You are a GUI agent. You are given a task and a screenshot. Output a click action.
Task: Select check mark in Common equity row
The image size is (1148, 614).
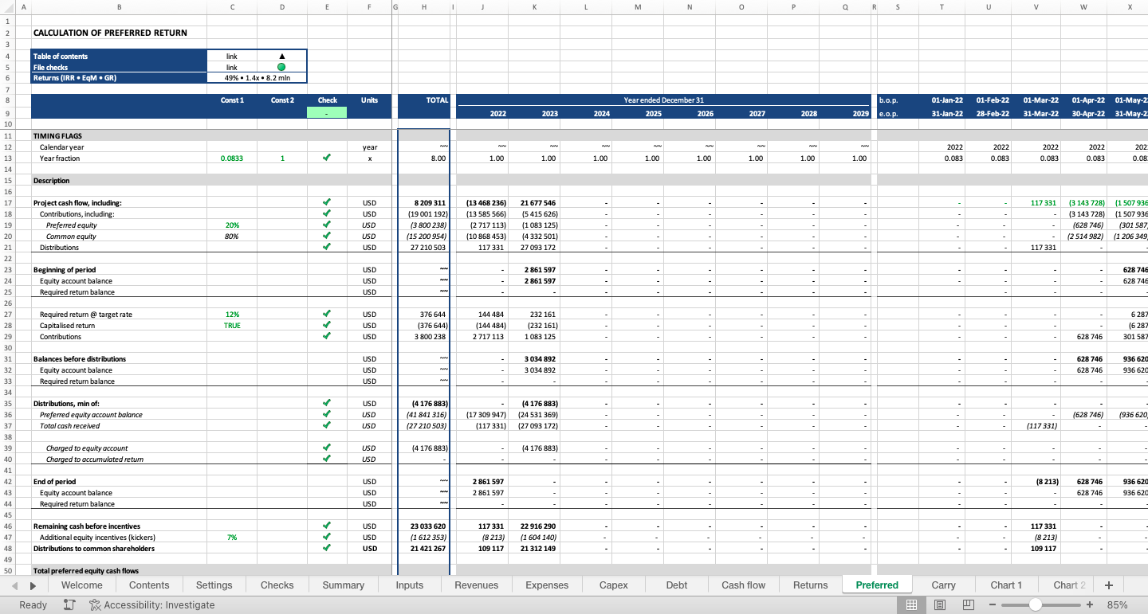click(x=327, y=237)
